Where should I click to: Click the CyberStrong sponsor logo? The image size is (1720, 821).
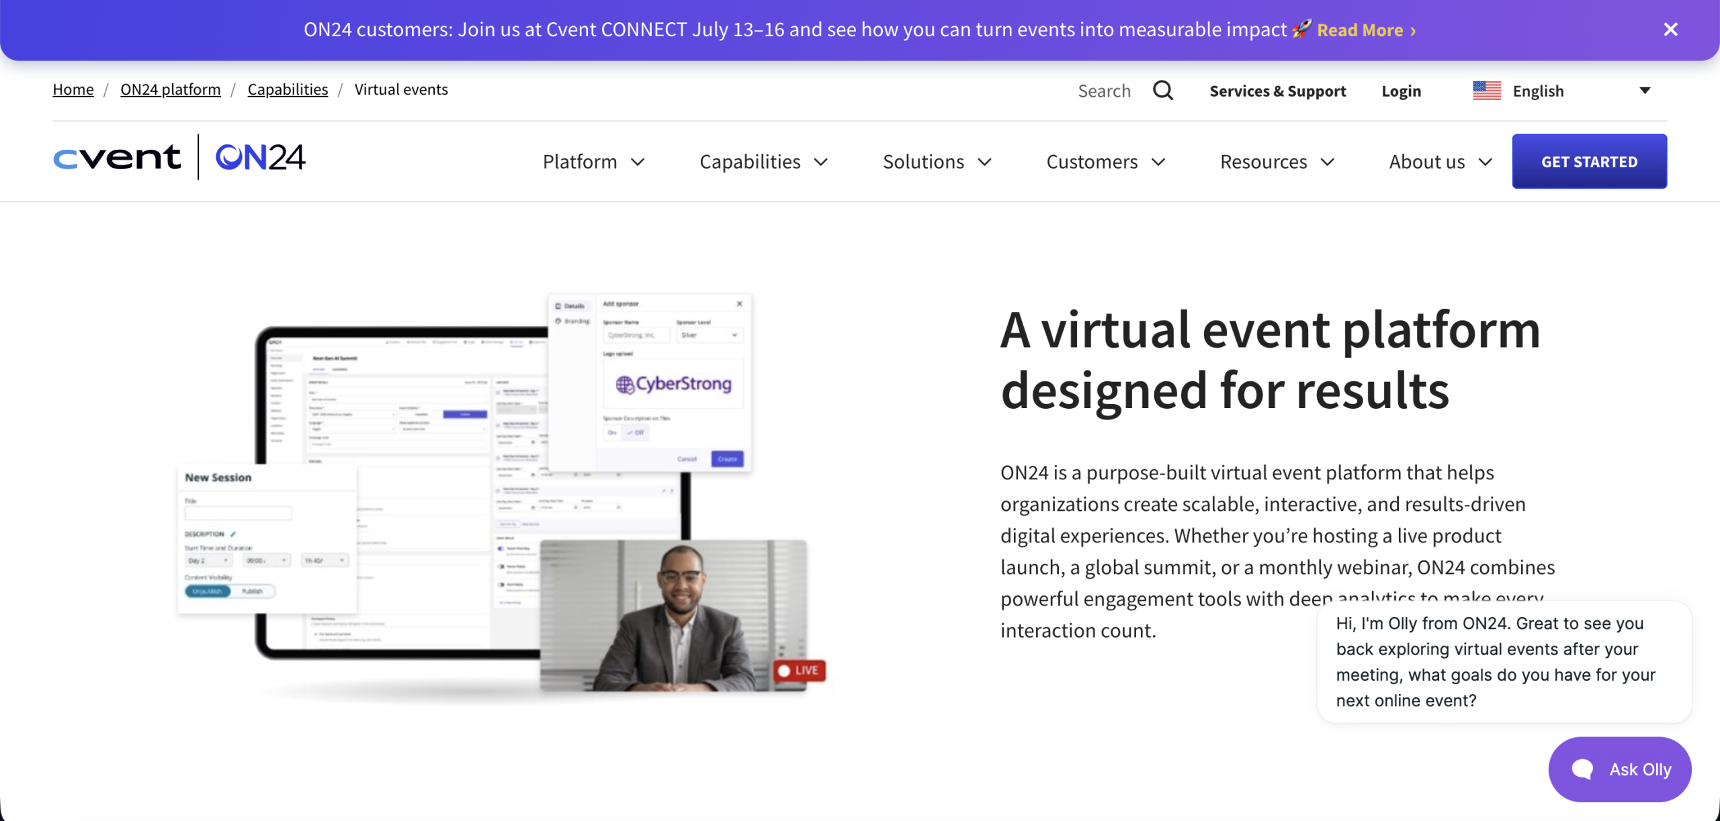(673, 384)
